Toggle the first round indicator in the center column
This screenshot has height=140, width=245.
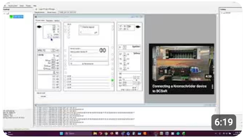(65, 26)
